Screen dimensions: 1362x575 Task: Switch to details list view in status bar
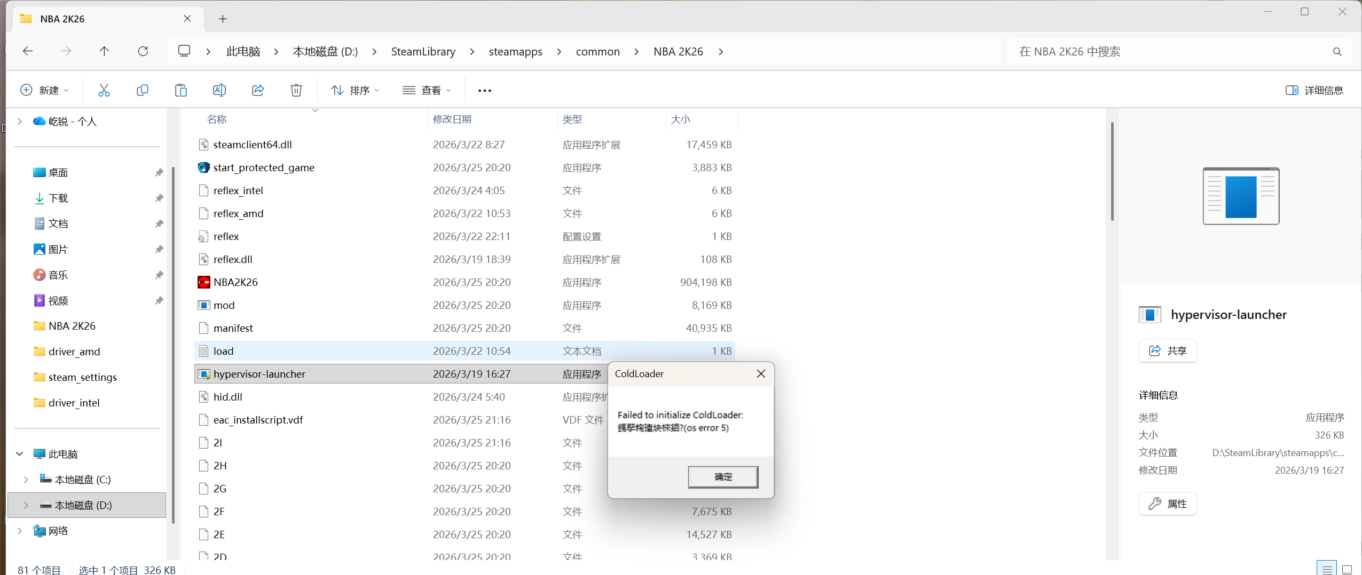(x=1327, y=569)
